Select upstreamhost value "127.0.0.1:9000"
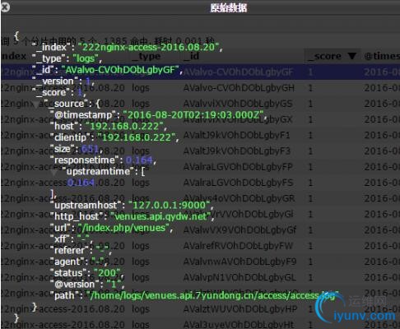The width and height of the screenshot is (400, 329). point(170,205)
